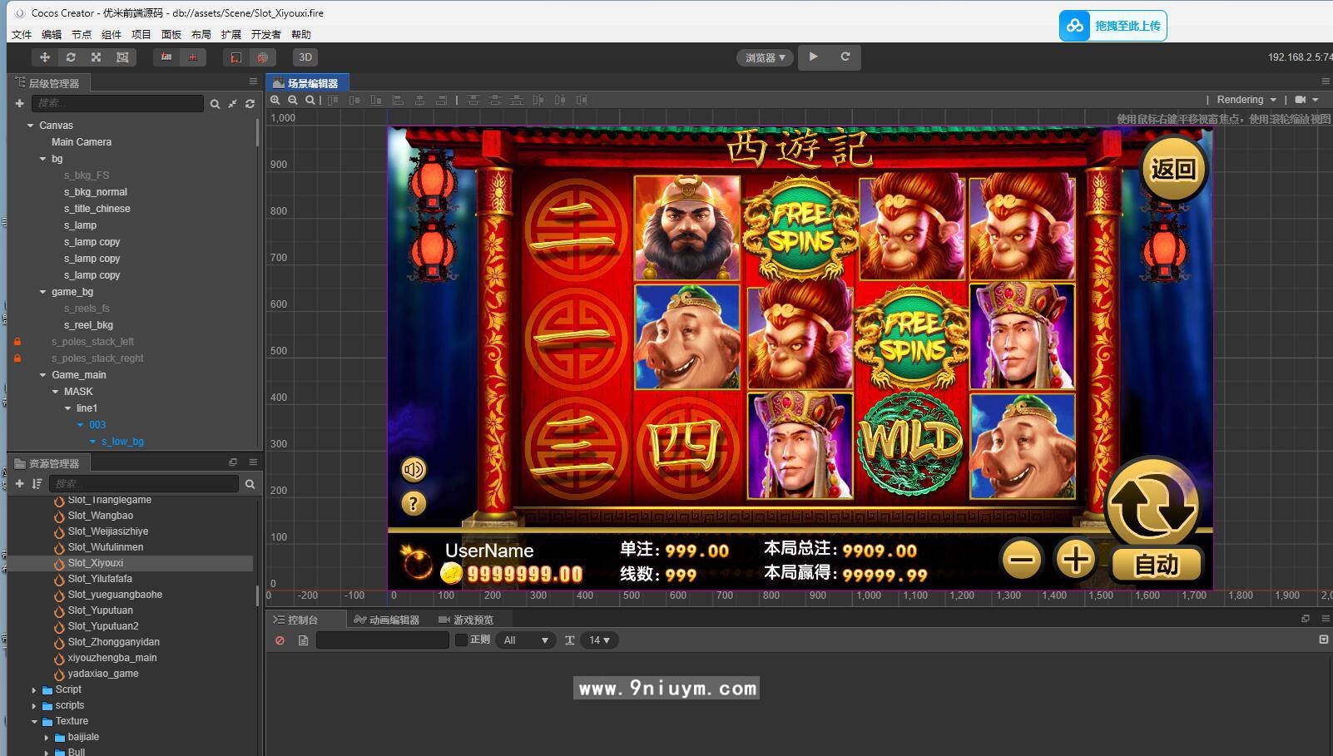This screenshot has height=756, width=1333.
Task: Click the cloud upload button
Action: coord(1113,26)
